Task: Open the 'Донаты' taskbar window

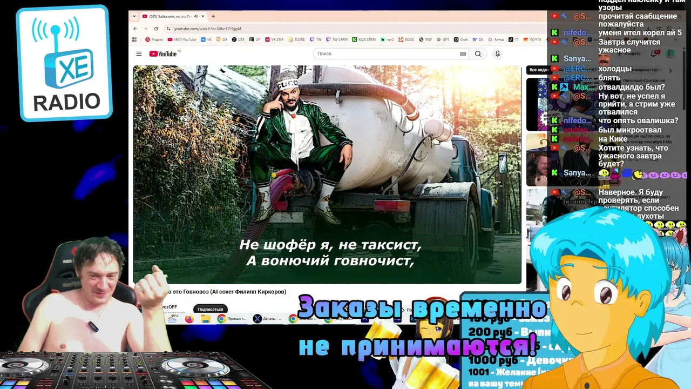Action: (x=267, y=319)
